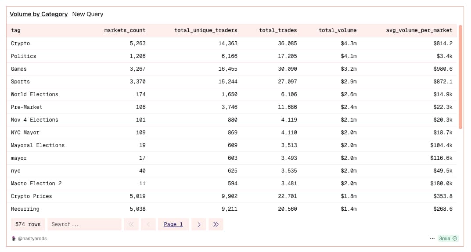Advance to next page using right chevron
The image size is (471, 252).
[x=199, y=224]
